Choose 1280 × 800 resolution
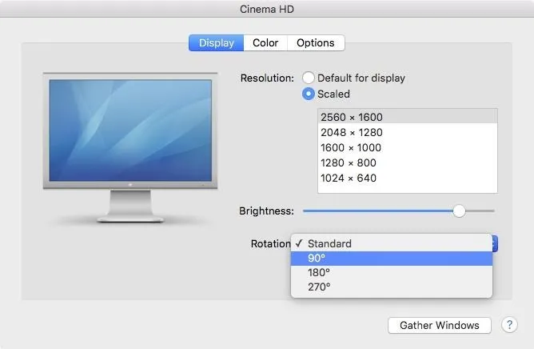The height and width of the screenshot is (349, 534). [408, 162]
